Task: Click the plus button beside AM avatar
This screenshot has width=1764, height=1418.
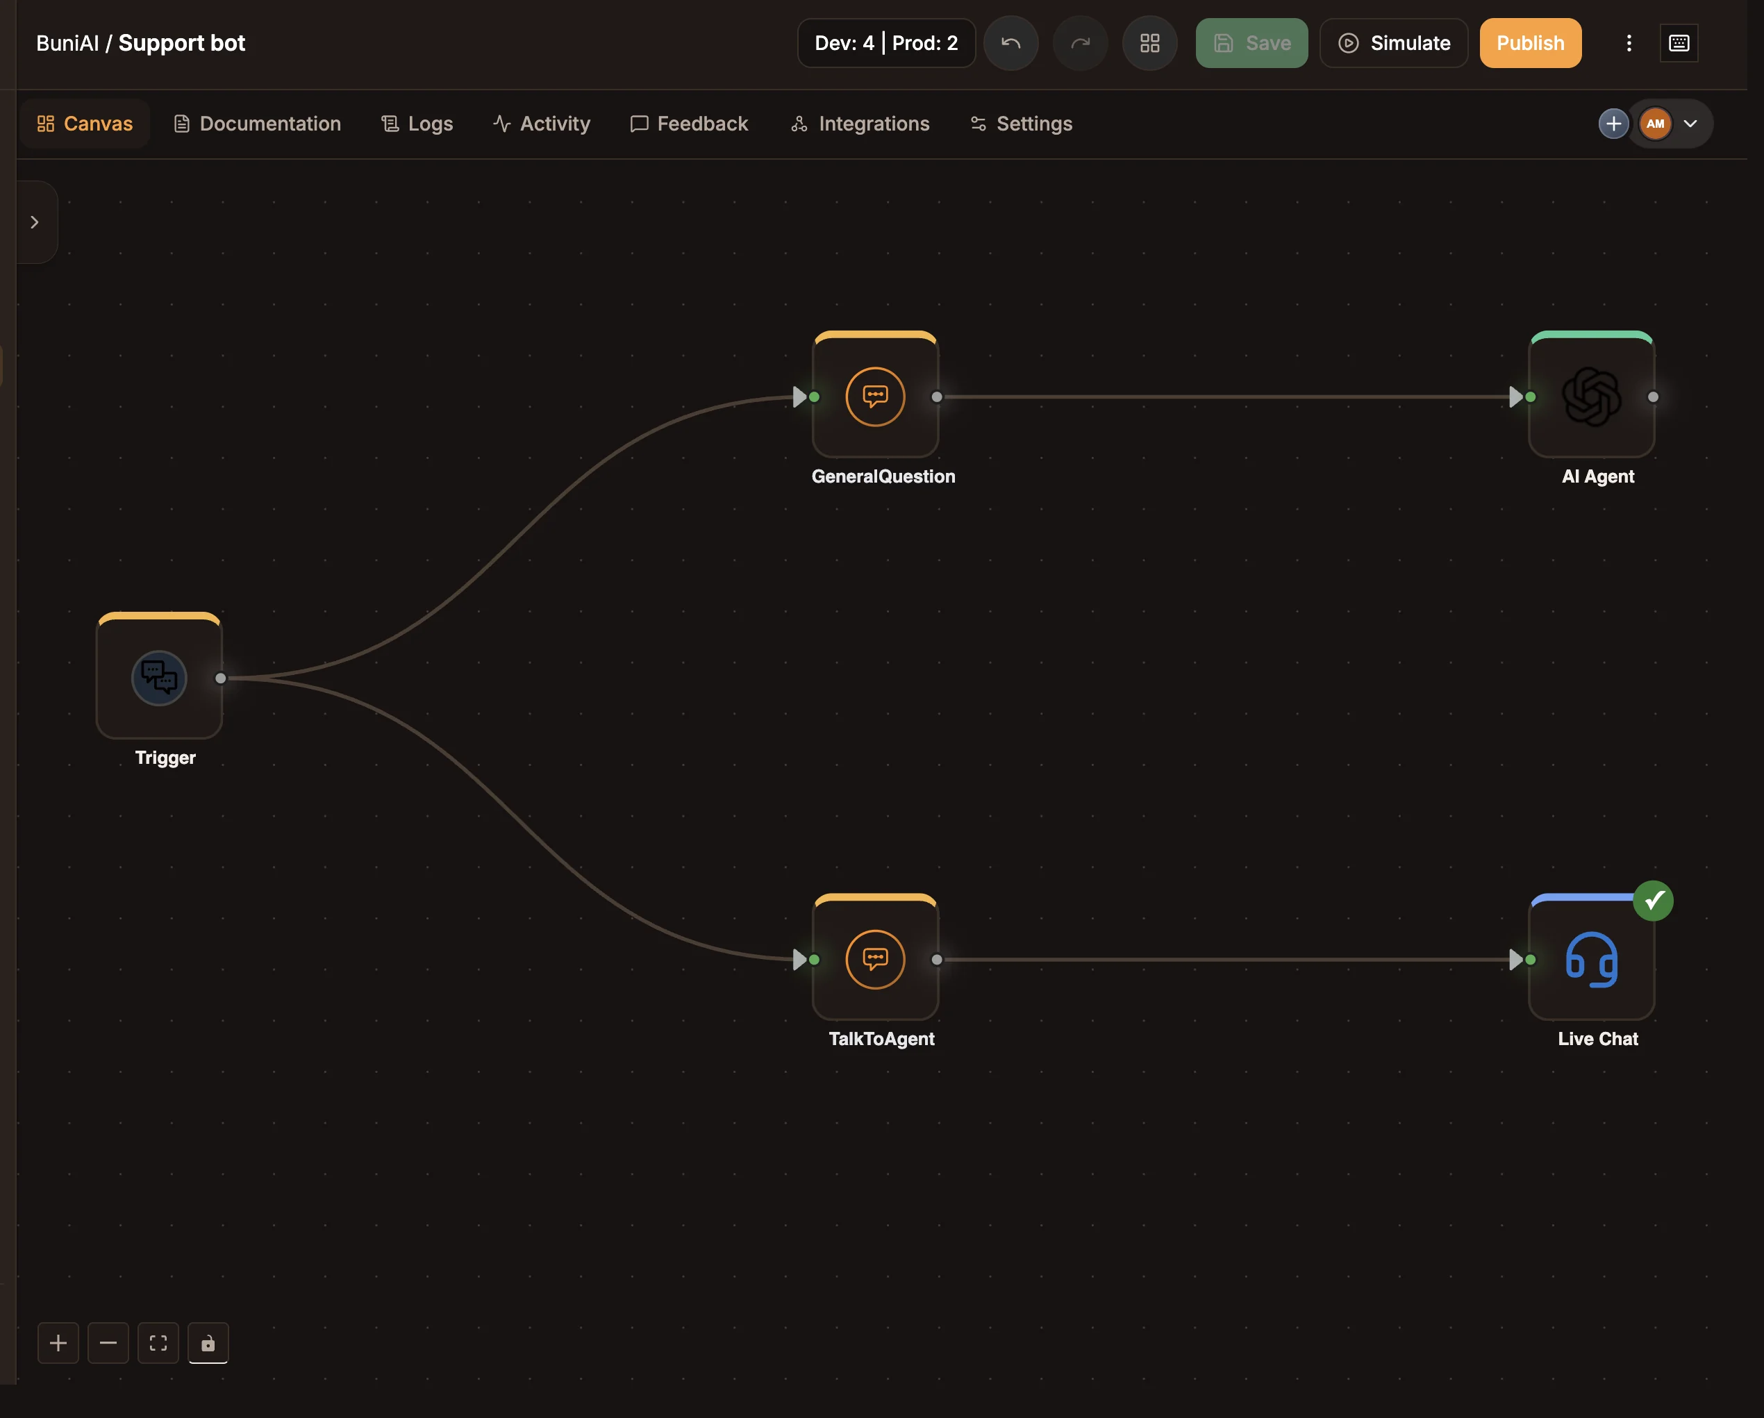Action: click(1613, 124)
